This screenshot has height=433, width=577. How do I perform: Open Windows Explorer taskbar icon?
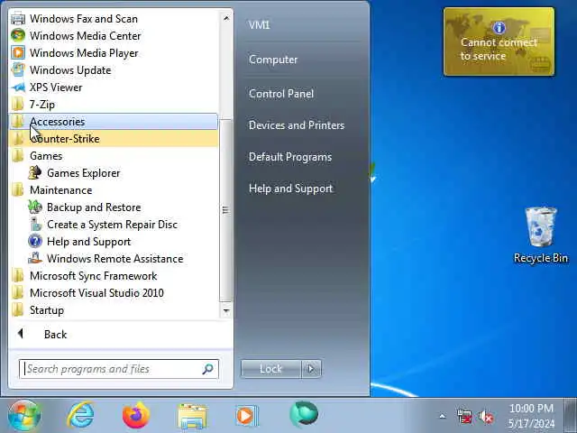(192, 416)
